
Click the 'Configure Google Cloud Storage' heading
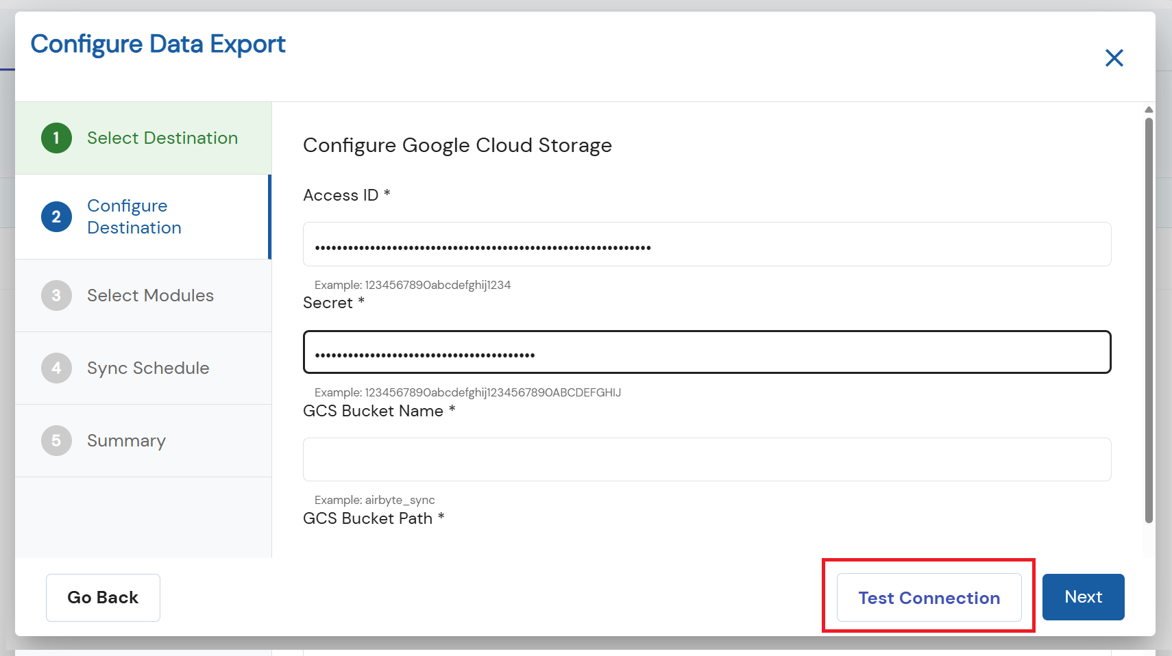(457, 145)
